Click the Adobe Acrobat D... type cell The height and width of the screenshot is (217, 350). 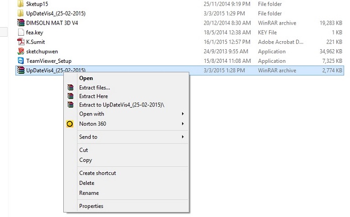(281, 42)
